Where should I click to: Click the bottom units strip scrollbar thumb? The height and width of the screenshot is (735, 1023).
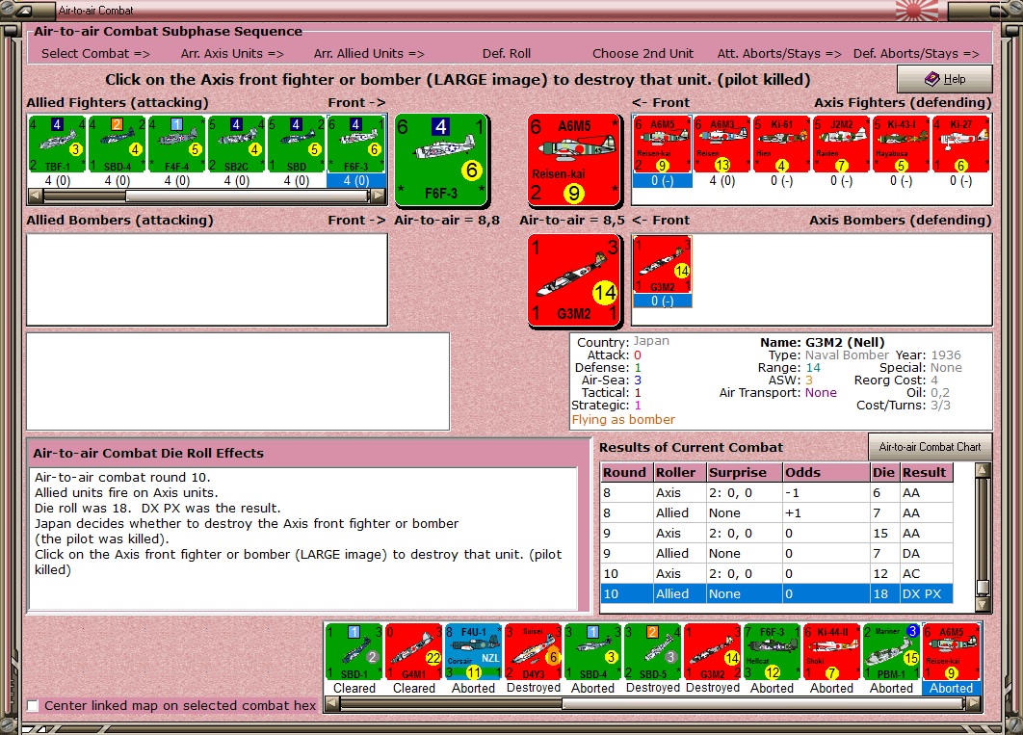click(763, 704)
